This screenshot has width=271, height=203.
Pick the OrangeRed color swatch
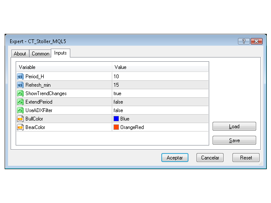click(116, 127)
